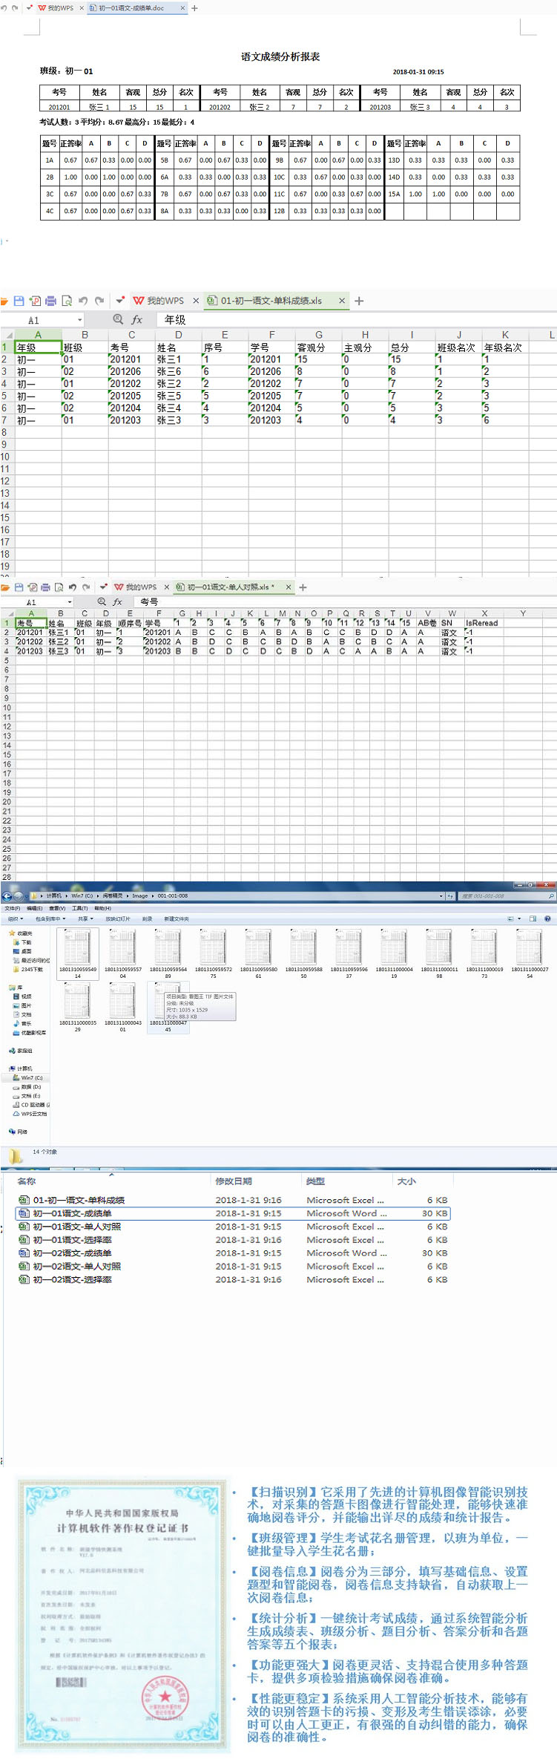Expand name box dropdown showing A1 beside 年级
The image size is (557, 1762).
tap(79, 320)
